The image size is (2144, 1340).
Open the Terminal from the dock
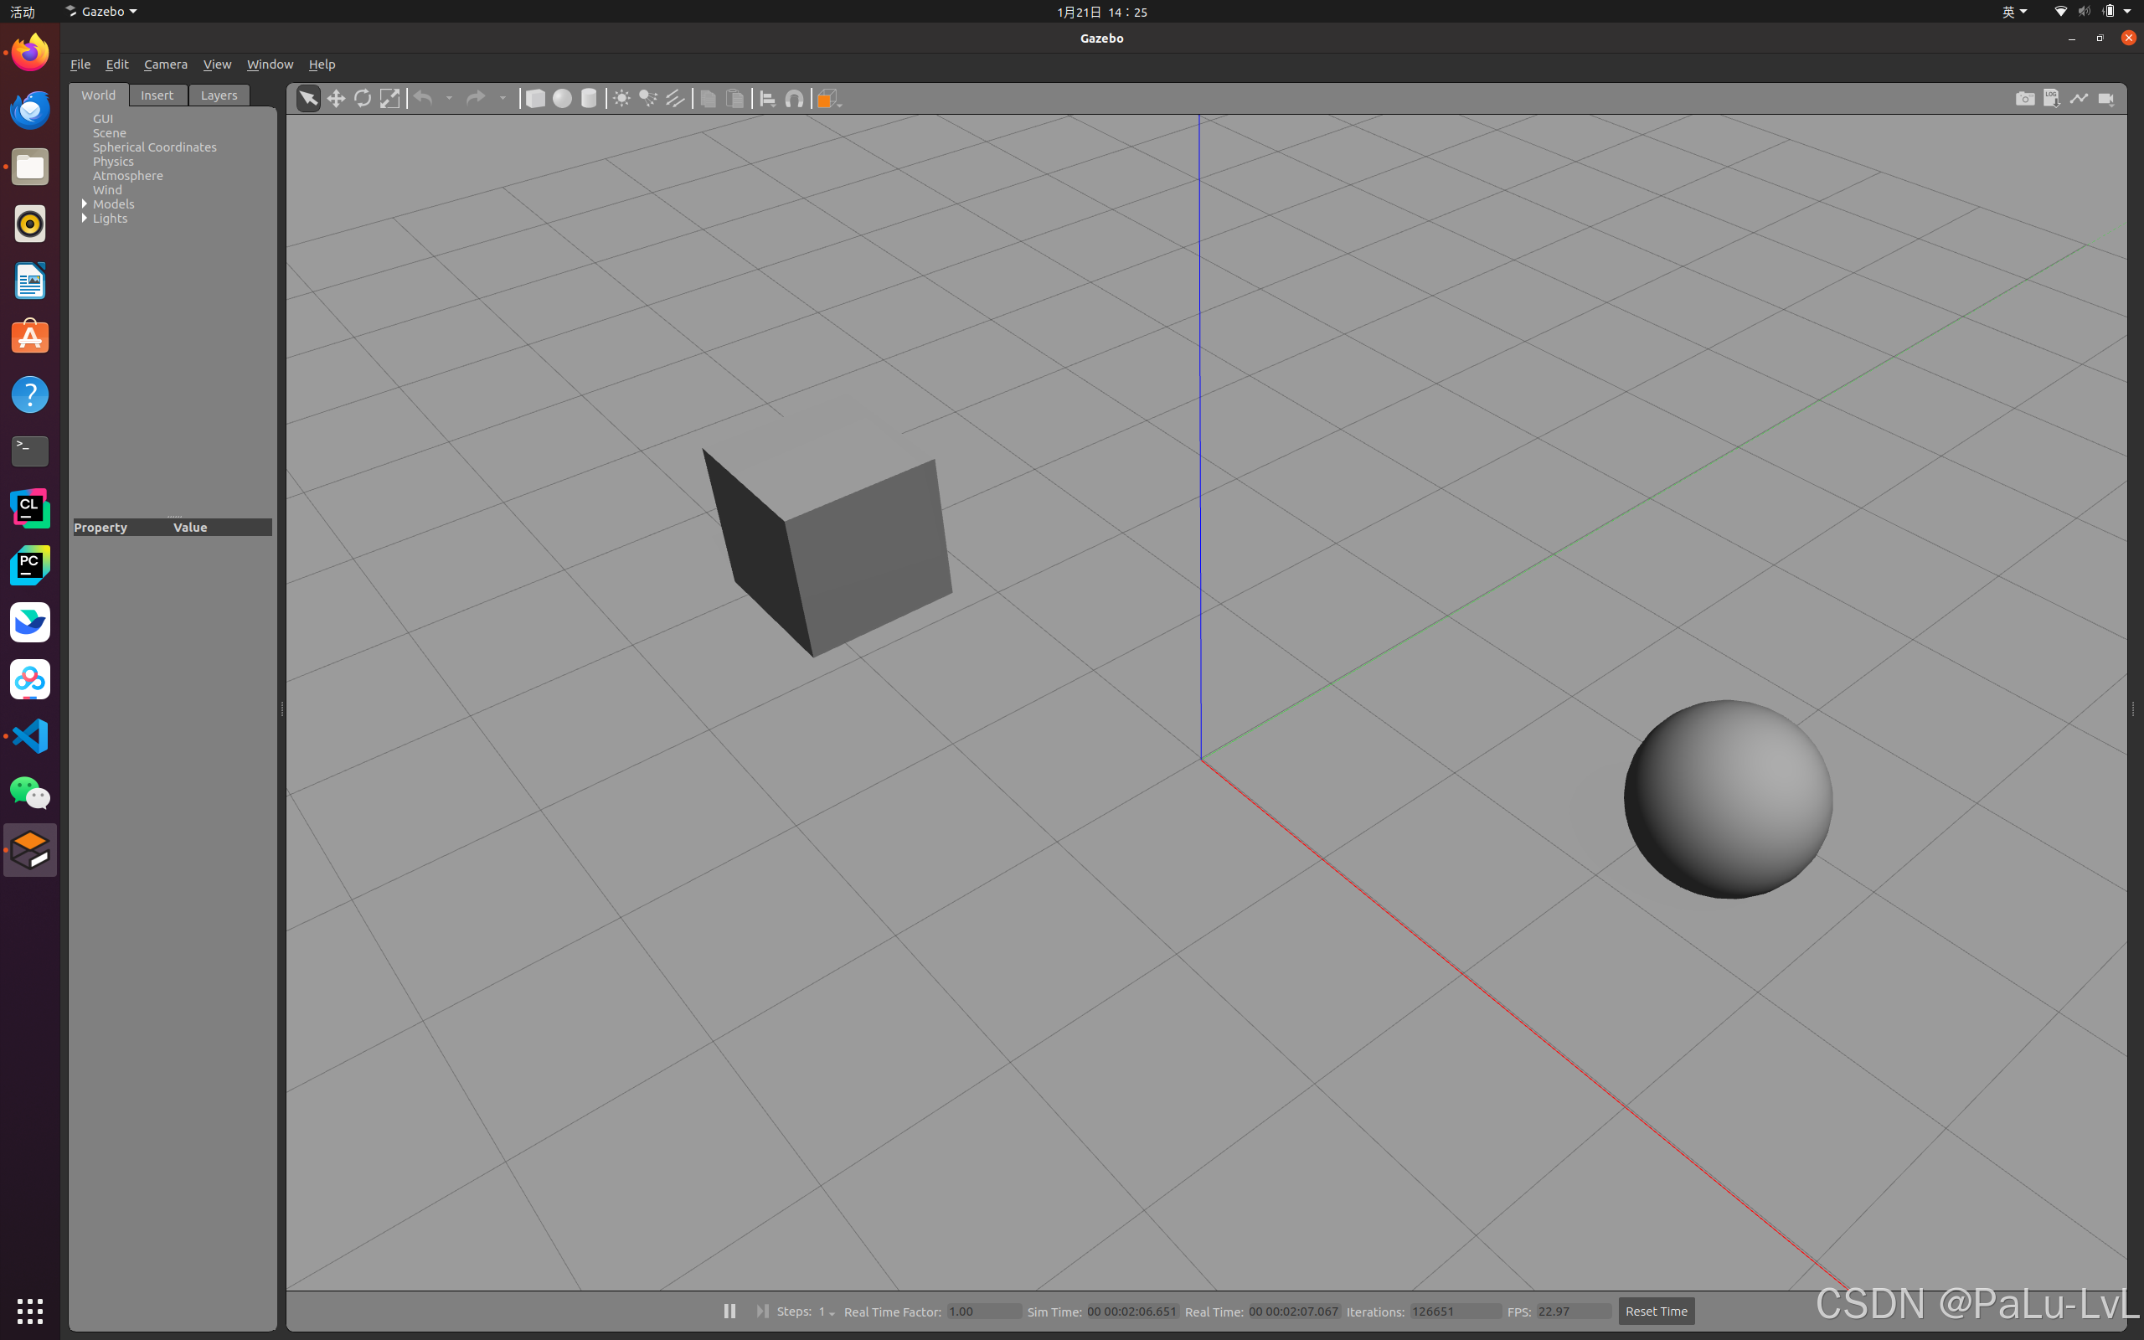pos(30,451)
